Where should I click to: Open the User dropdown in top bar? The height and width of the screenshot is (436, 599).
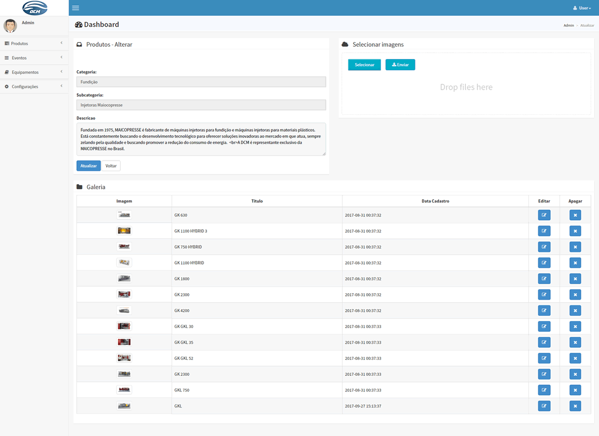[x=582, y=8]
